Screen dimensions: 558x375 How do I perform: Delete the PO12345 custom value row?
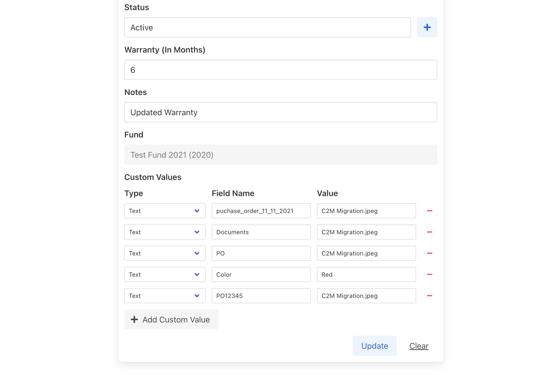(x=430, y=296)
